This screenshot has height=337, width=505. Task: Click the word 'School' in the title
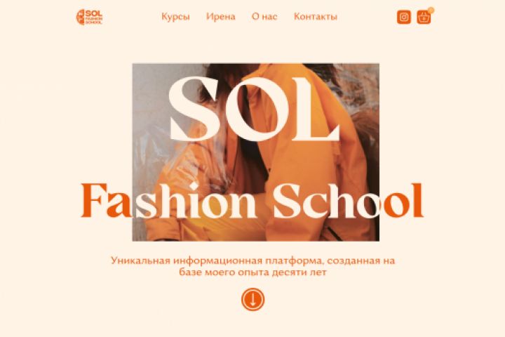pos(348,201)
